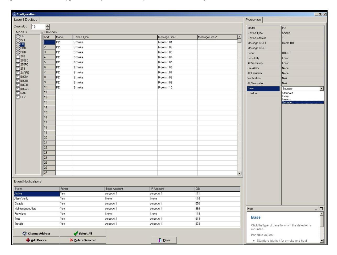Viewport: 337px width, 255px height.
Task: Click the Message Line 1 property value Room 101
Action: point(303,43)
